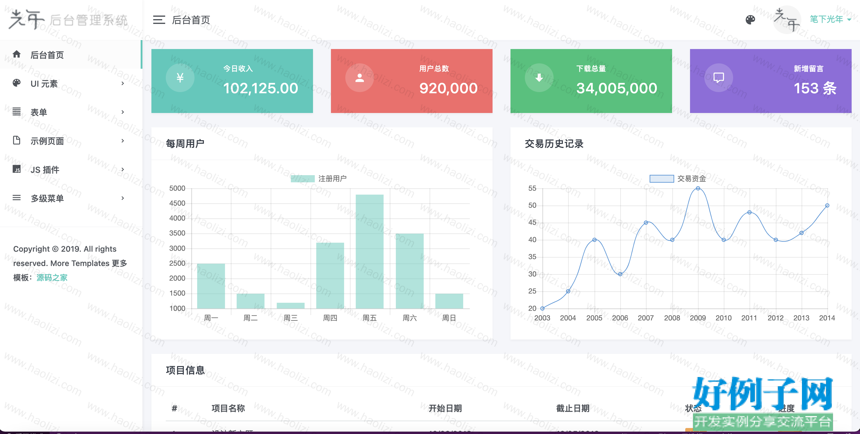
Task: Click the 920,000 user total value
Action: [448, 88]
